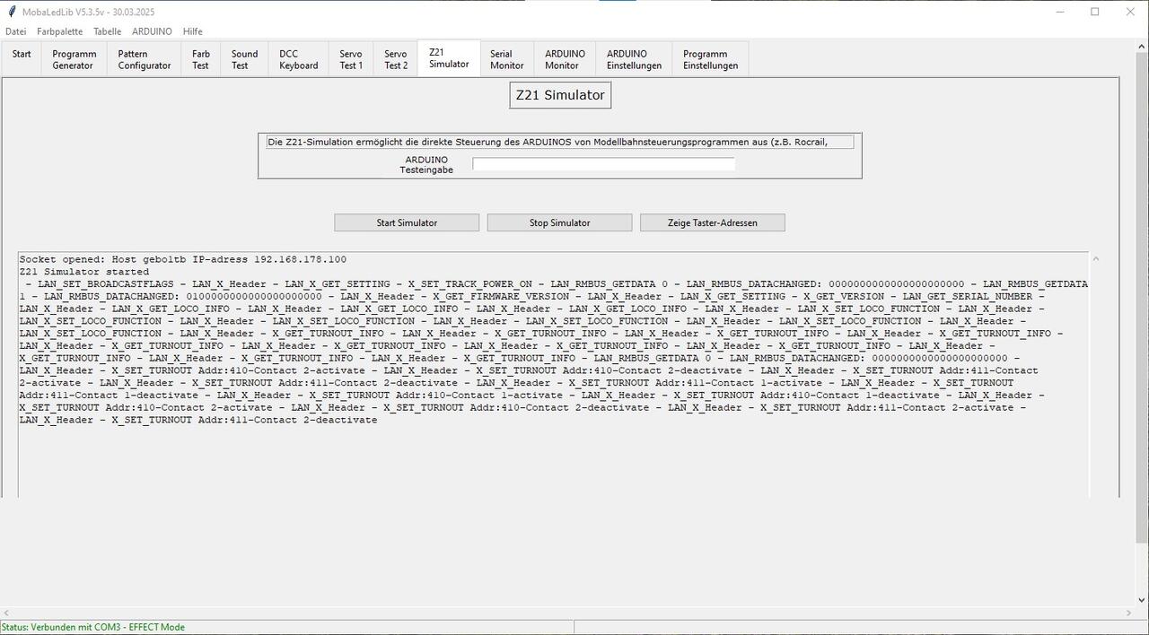Open the ARDUINO Einstellungen tab

pyautogui.click(x=634, y=59)
